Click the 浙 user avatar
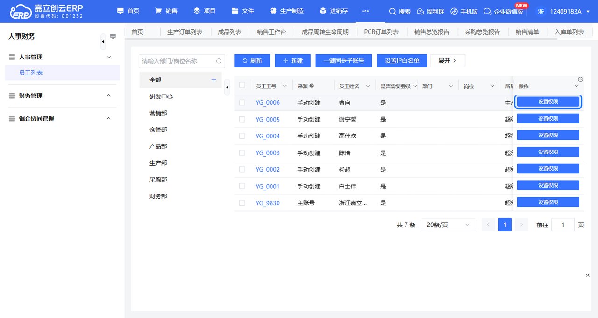598x318 pixels. [541, 11]
